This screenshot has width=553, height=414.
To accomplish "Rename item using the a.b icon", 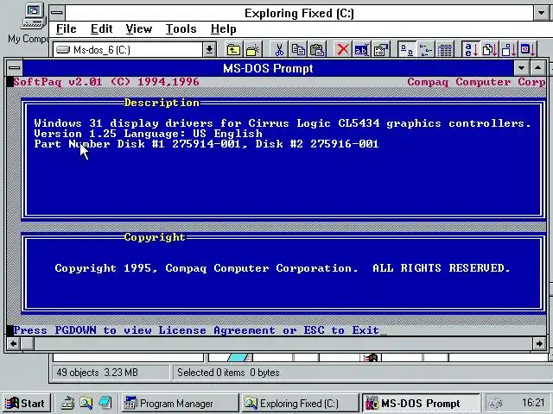I will pyautogui.click(x=361, y=50).
